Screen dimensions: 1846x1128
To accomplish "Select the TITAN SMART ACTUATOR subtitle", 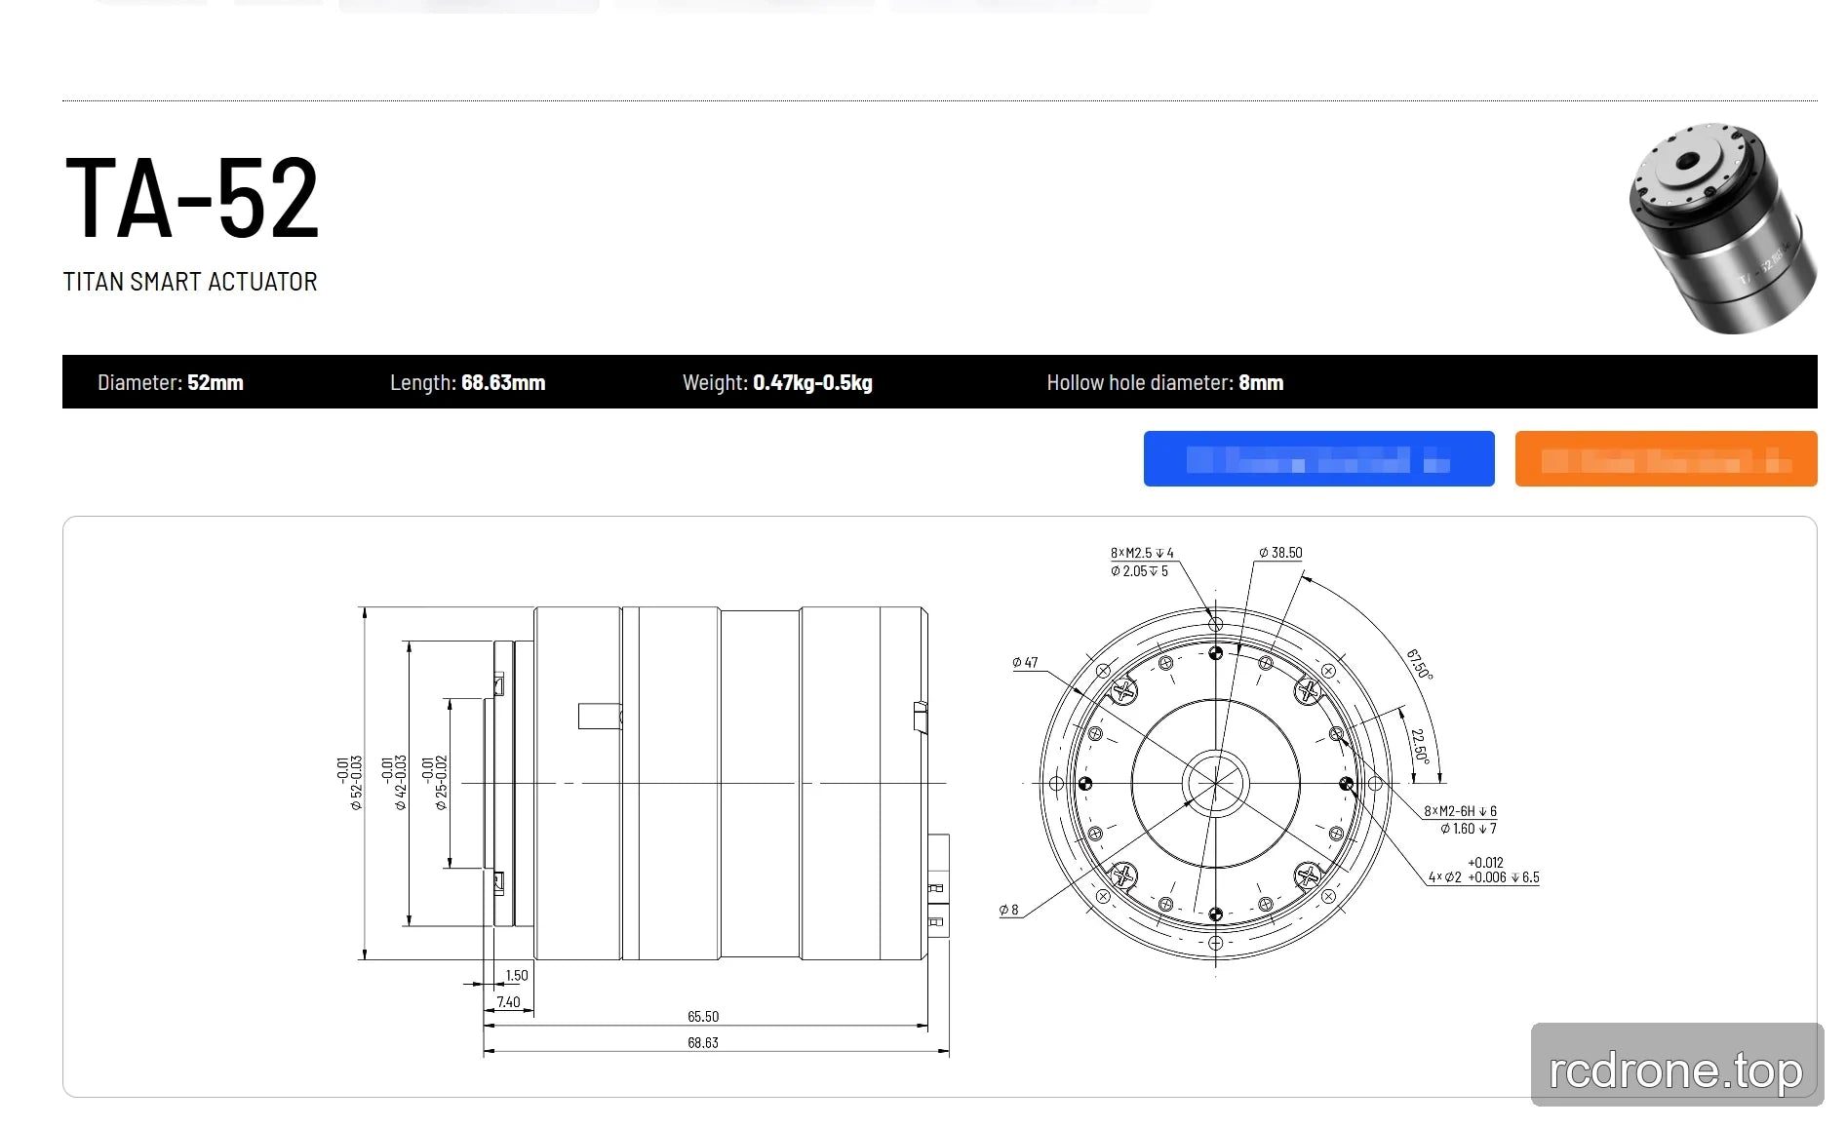I will pyautogui.click(x=190, y=282).
